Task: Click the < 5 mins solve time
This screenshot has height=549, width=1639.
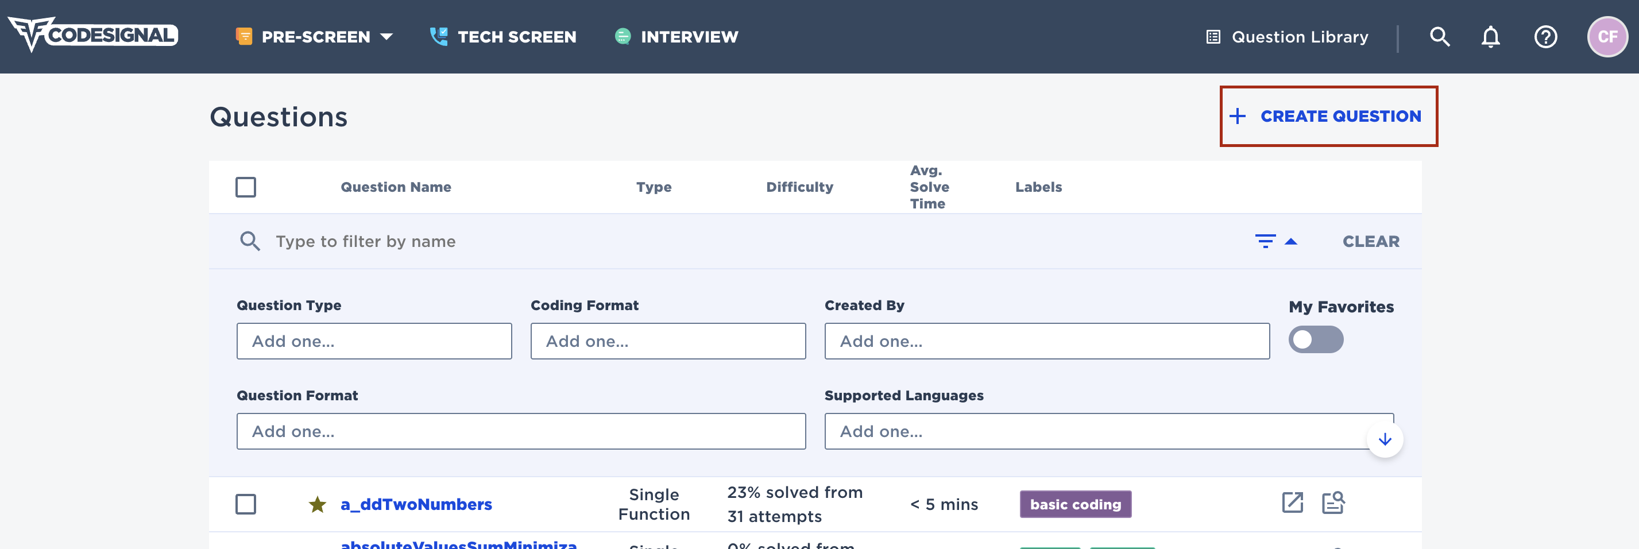Action: [944, 504]
